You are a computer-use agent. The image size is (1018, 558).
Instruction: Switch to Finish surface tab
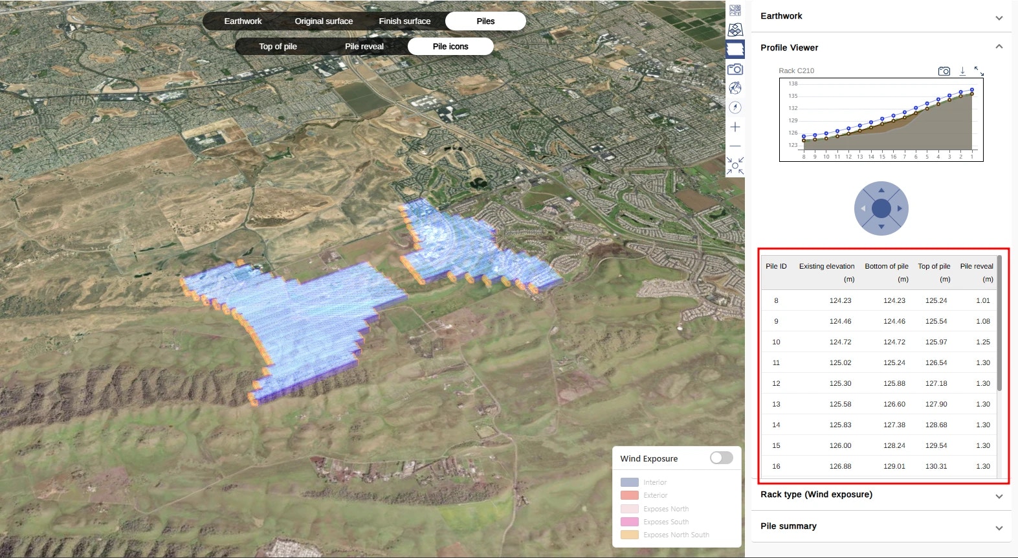[x=404, y=21]
